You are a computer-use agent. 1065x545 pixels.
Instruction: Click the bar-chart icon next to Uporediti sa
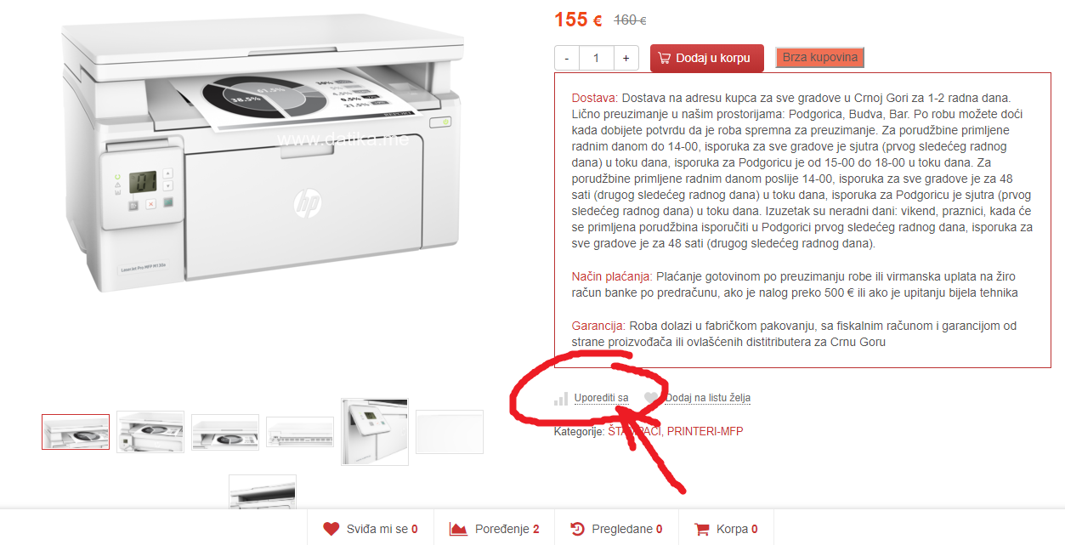(x=561, y=398)
